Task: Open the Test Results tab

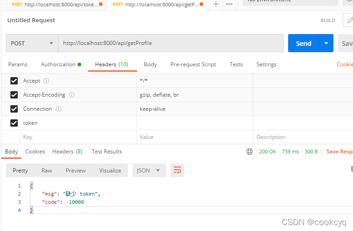Action: [107, 152]
